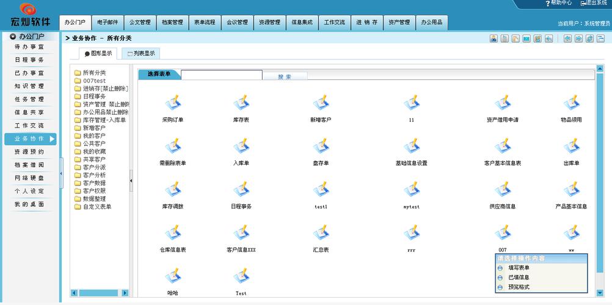
Task: Open the mytest form icon
Action: point(412,190)
